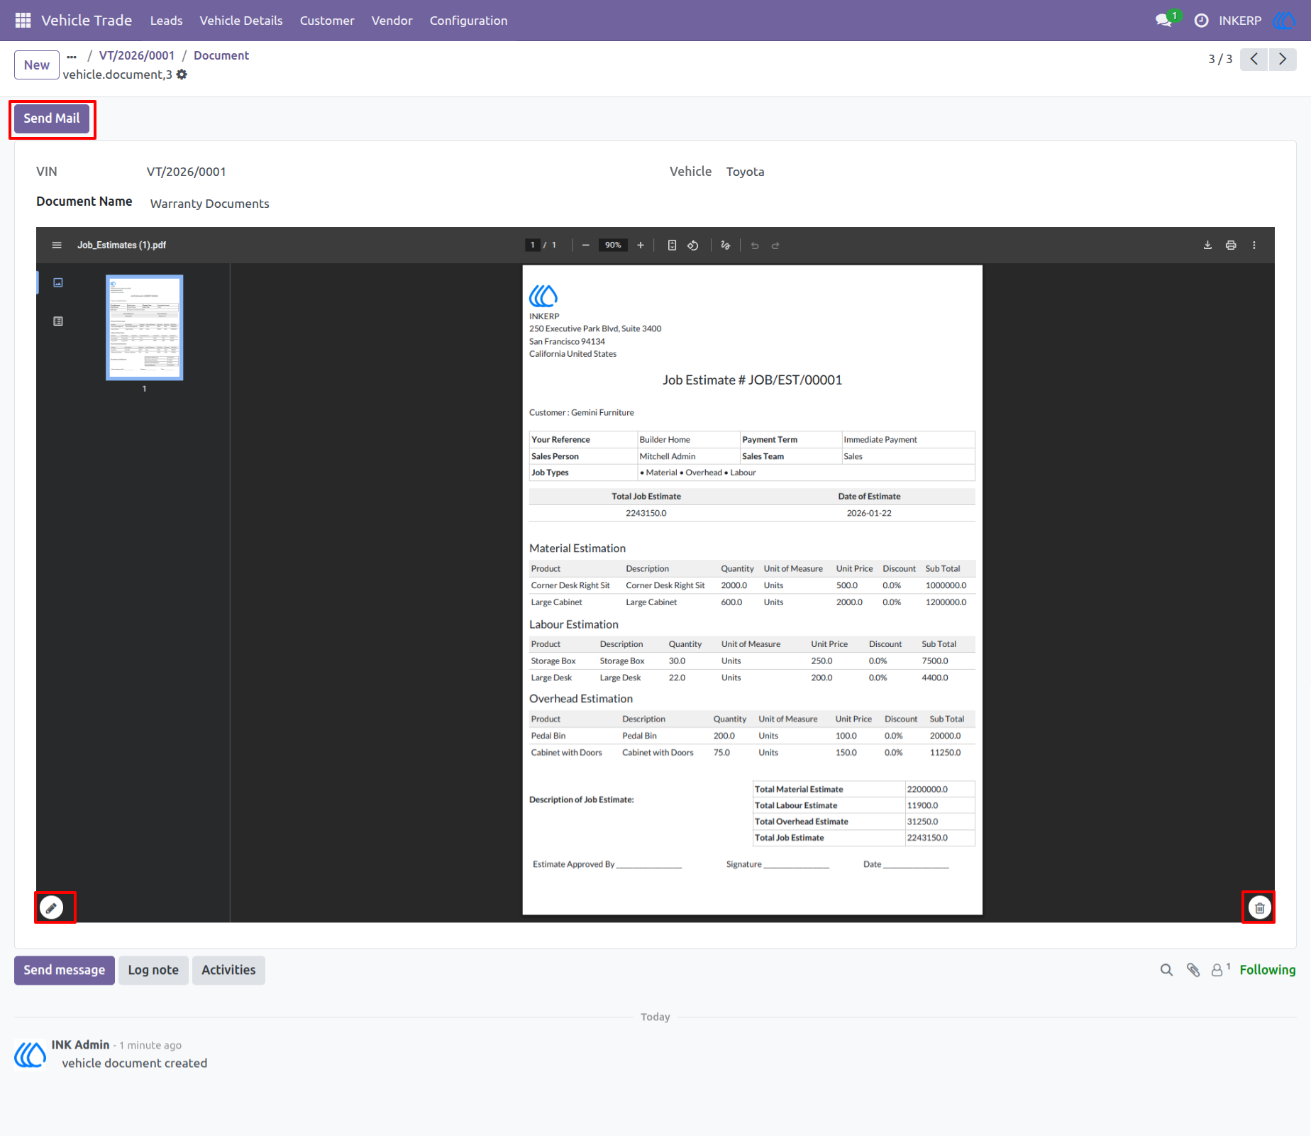
Task: Open the Configuration menu
Action: tap(468, 21)
